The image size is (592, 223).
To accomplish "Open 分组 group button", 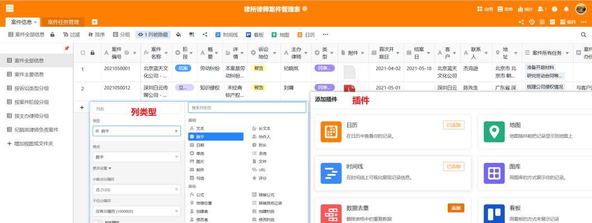I will point(121,35).
